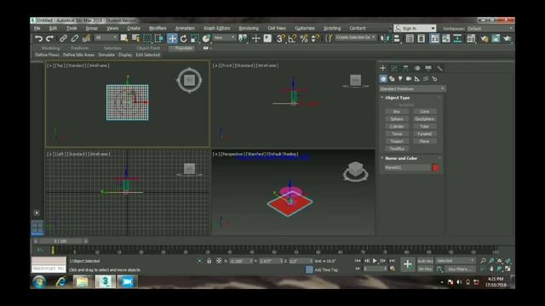Toggle Window/Crossing selection icon
This screenshot has width=545, height=306.
click(159, 38)
